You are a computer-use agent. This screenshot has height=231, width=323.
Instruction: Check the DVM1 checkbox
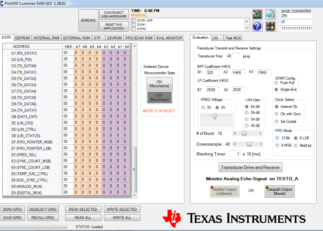[x=134, y=25]
